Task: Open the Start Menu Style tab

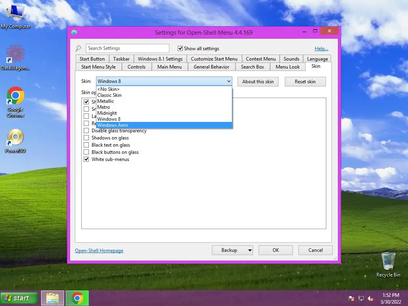Action: tap(98, 67)
